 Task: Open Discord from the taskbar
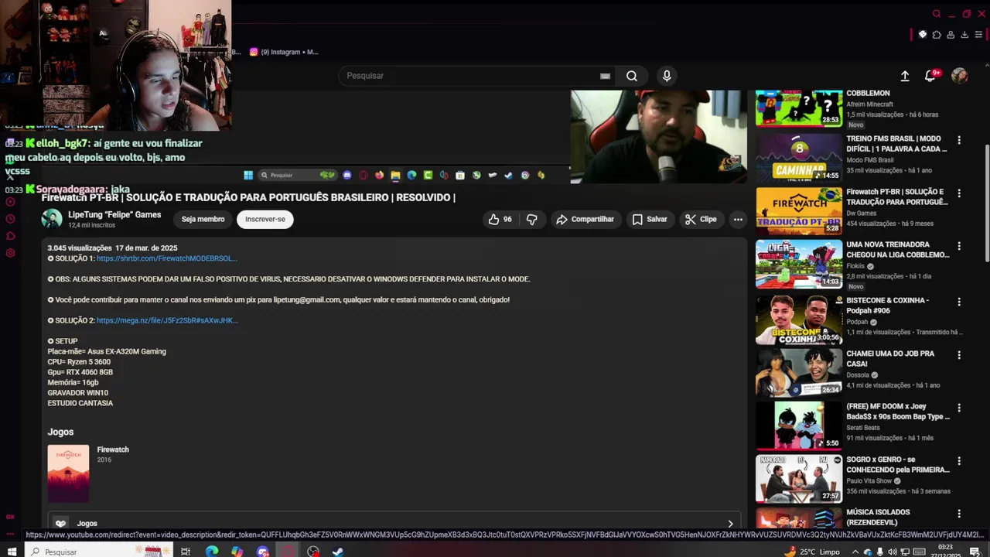coord(263,552)
